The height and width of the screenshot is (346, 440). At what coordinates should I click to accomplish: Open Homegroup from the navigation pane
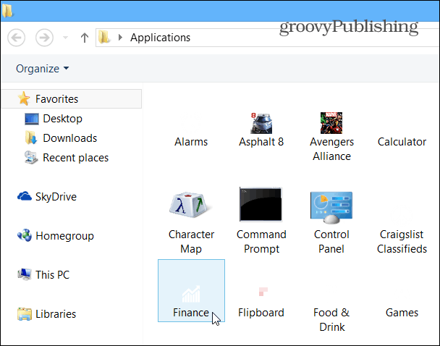[x=64, y=236]
